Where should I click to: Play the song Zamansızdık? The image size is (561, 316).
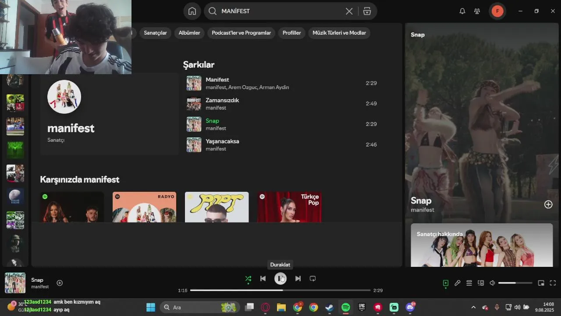(281, 104)
